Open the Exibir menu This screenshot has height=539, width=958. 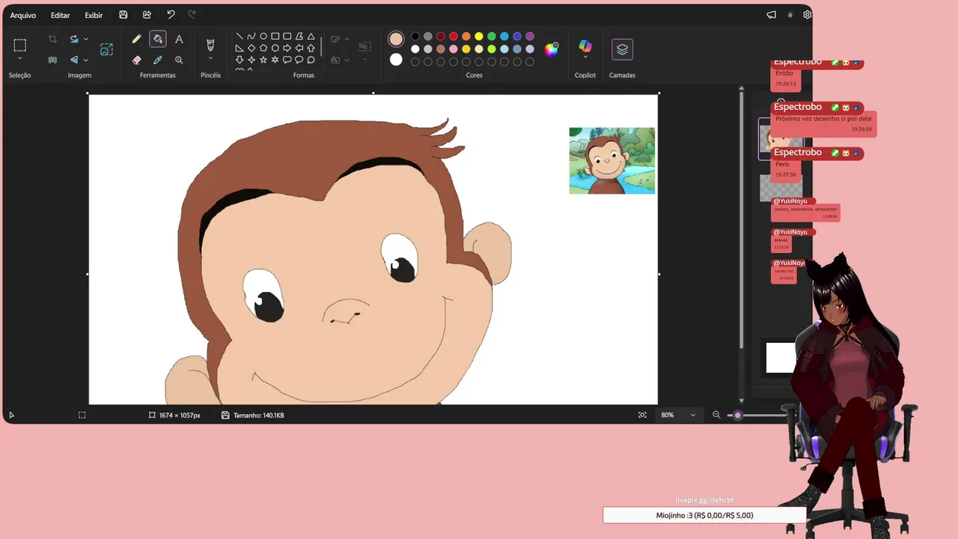point(94,15)
